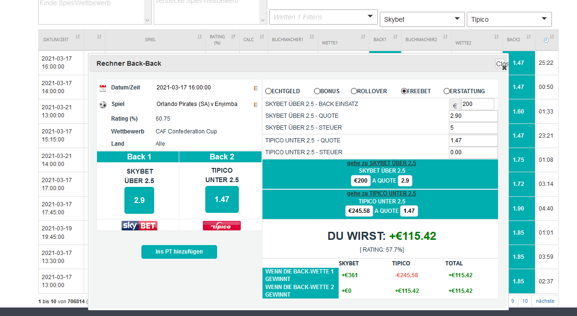The width and height of the screenshot is (577, 316).
Task: Click the clock icon in the table header
Action: (x=546, y=40)
